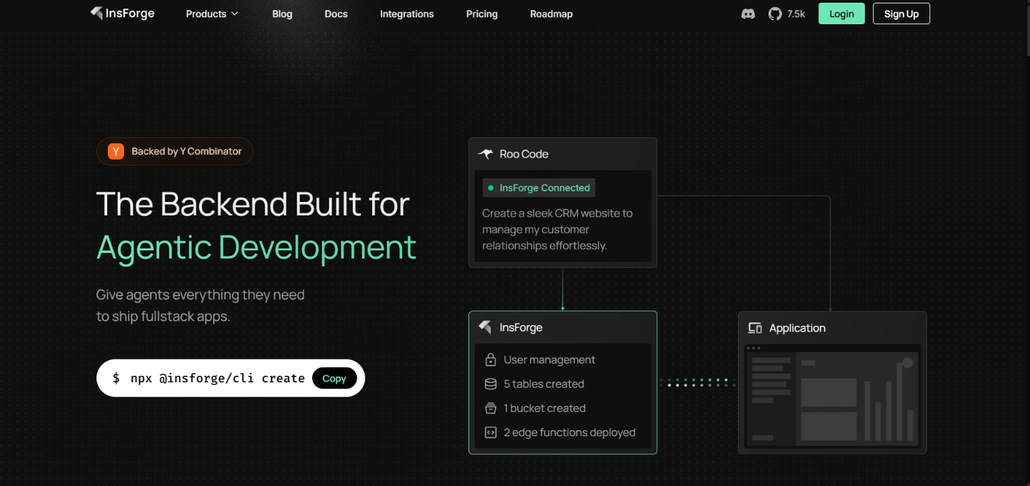Go to the Integrations page

pyautogui.click(x=407, y=13)
